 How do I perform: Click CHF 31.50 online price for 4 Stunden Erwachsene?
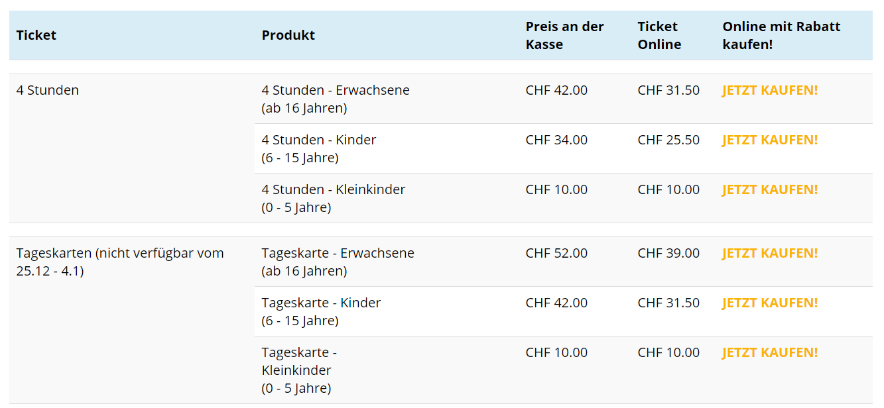click(668, 90)
